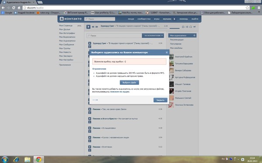Click the broadcast megaphone icon in the player

click(194, 27)
